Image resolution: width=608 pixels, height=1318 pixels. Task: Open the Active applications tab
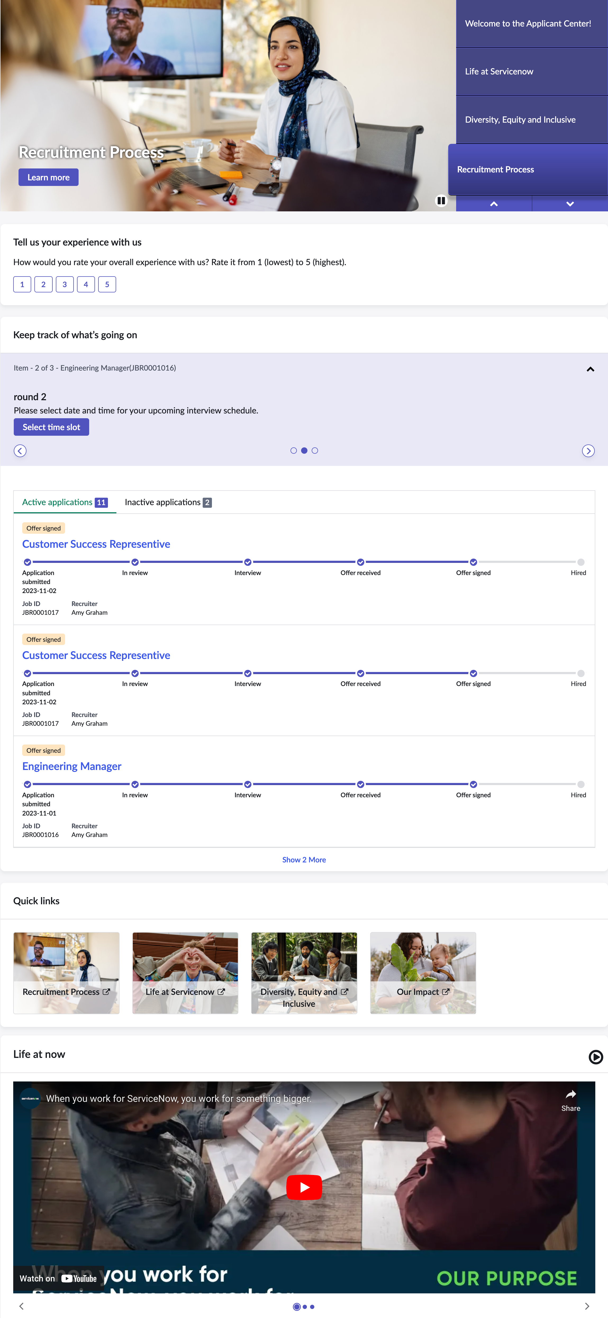point(65,502)
